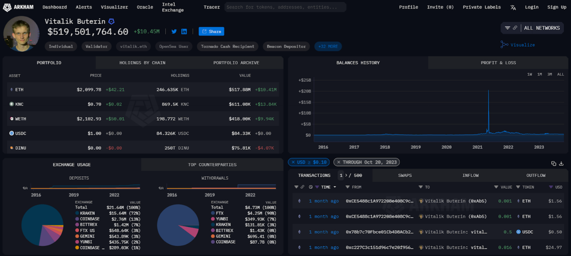Image resolution: width=571 pixels, height=256 pixels.
Task: Expand the +32 MORE tags
Action: click(328, 46)
